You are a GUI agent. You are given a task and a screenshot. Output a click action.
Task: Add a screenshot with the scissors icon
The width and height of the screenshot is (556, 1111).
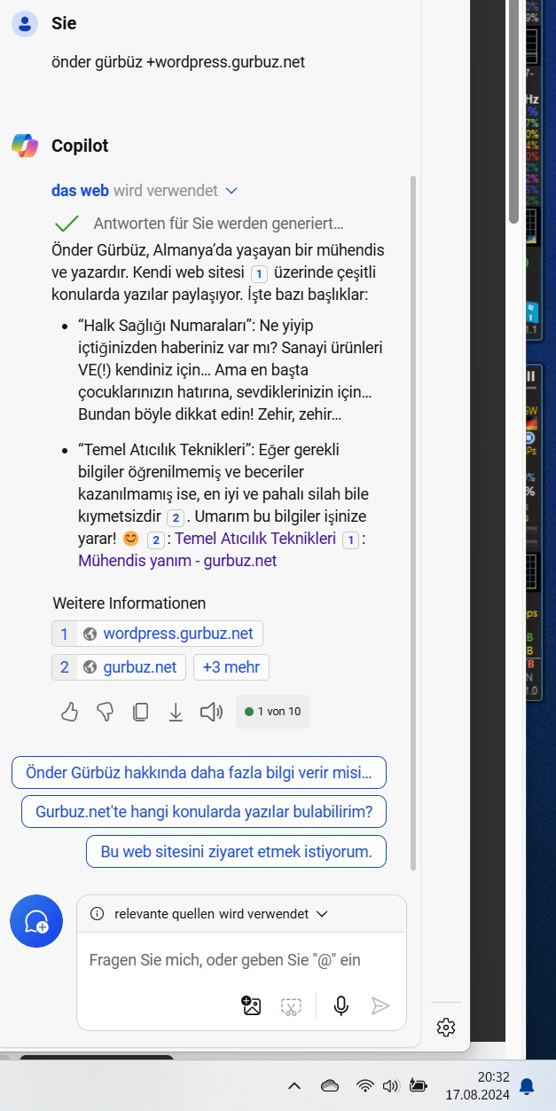(x=291, y=1005)
